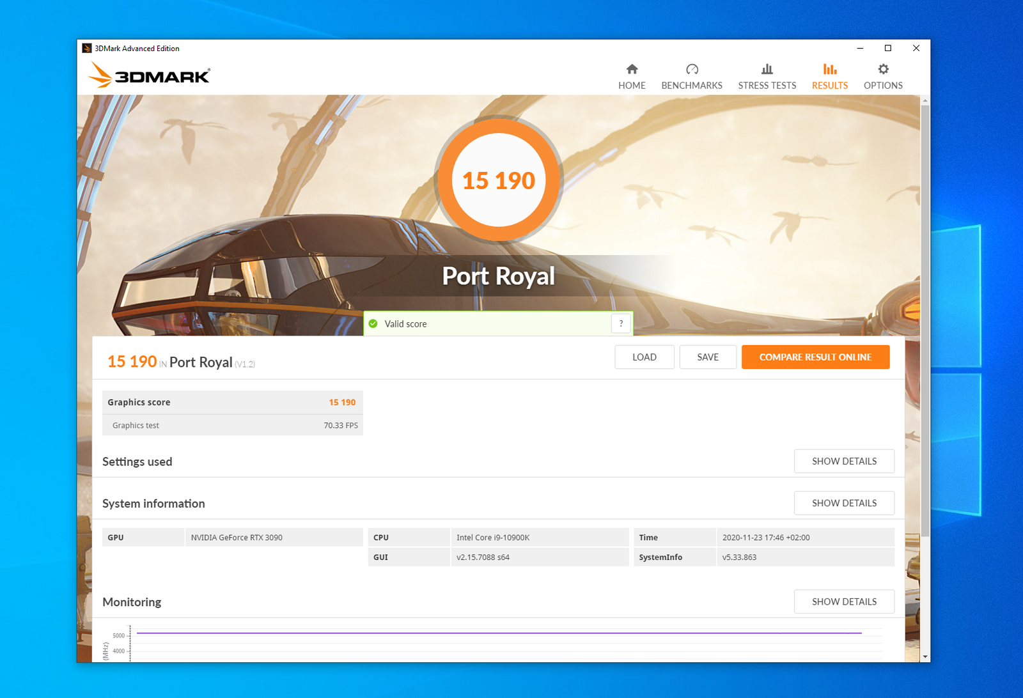This screenshot has width=1023, height=698.
Task: Click the 70.33 FPS value
Action: 341,425
